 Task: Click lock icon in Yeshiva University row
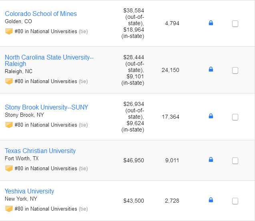point(211,200)
